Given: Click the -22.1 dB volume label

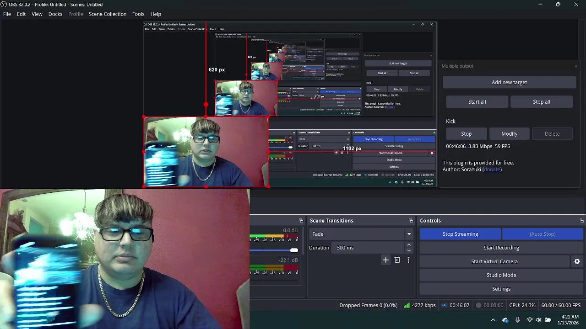Looking at the screenshot, I should 288,260.
